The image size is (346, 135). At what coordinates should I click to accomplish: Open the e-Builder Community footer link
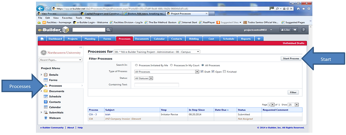pyautogui.click(x=52, y=128)
